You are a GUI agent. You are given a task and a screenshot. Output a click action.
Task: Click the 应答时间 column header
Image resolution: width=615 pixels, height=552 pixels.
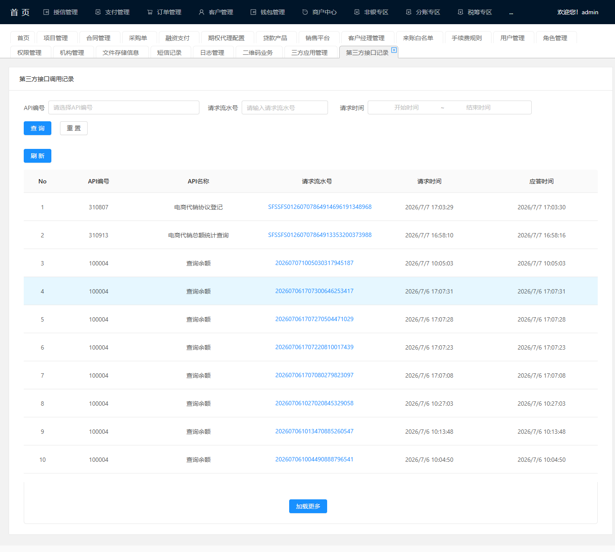point(541,181)
